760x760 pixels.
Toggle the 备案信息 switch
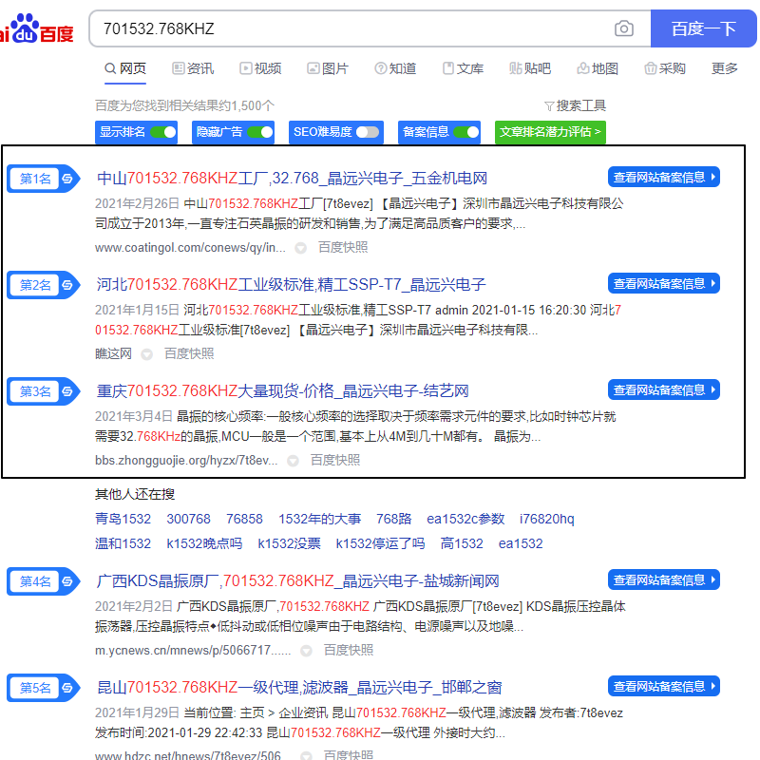click(x=466, y=132)
